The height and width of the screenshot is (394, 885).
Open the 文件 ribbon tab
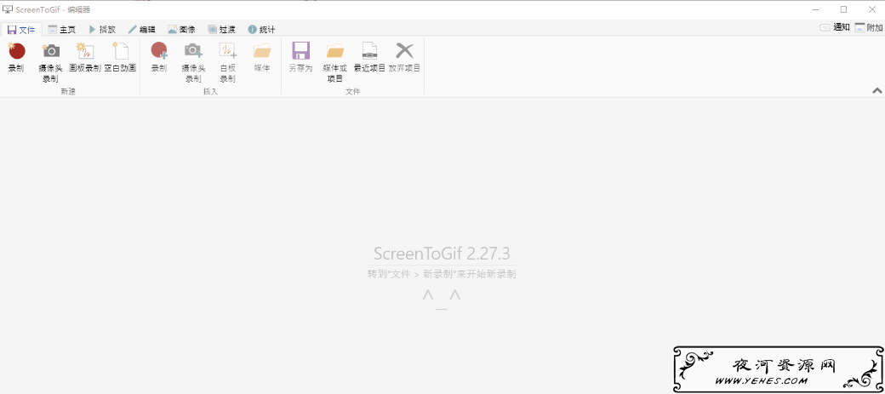click(x=21, y=29)
